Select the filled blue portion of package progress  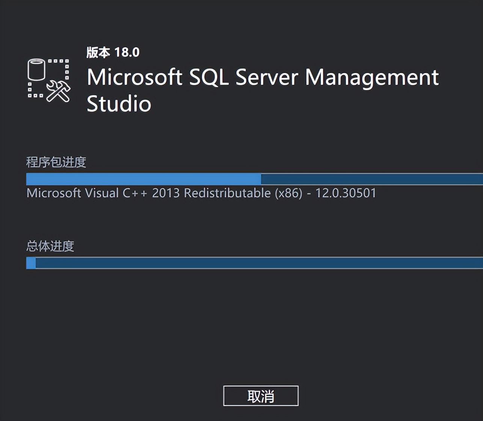click(143, 178)
